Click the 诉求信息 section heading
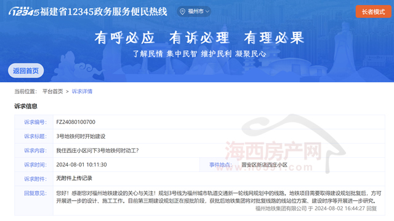Image resolution: width=394 pixels, height=221 pixels. point(26,106)
